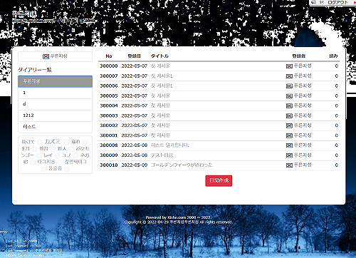356x258 pixels.
Task: Open the post title in row 300001
Action: pyautogui.click(x=160, y=135)
